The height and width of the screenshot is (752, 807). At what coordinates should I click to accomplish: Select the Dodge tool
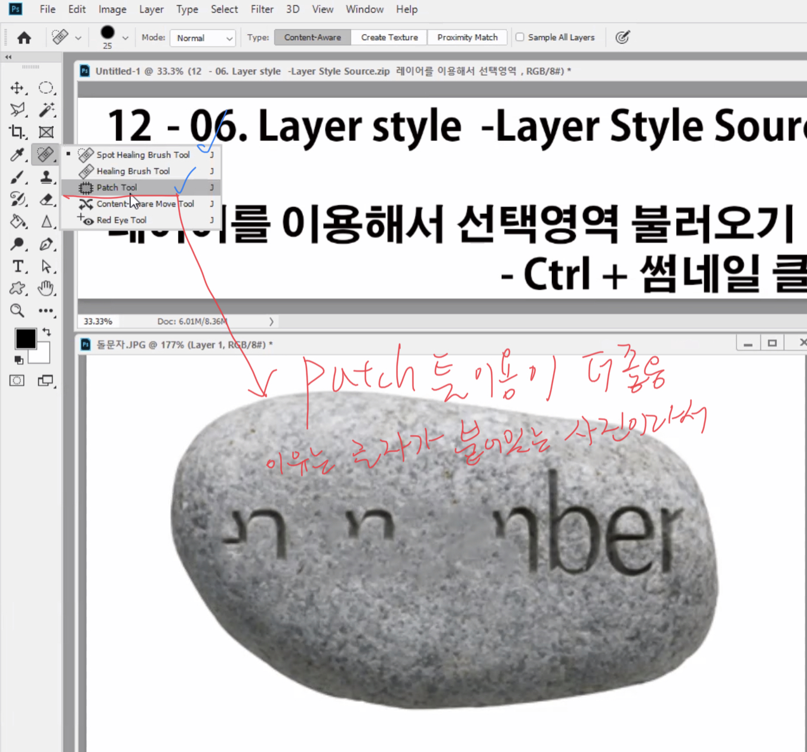(17, 244)
